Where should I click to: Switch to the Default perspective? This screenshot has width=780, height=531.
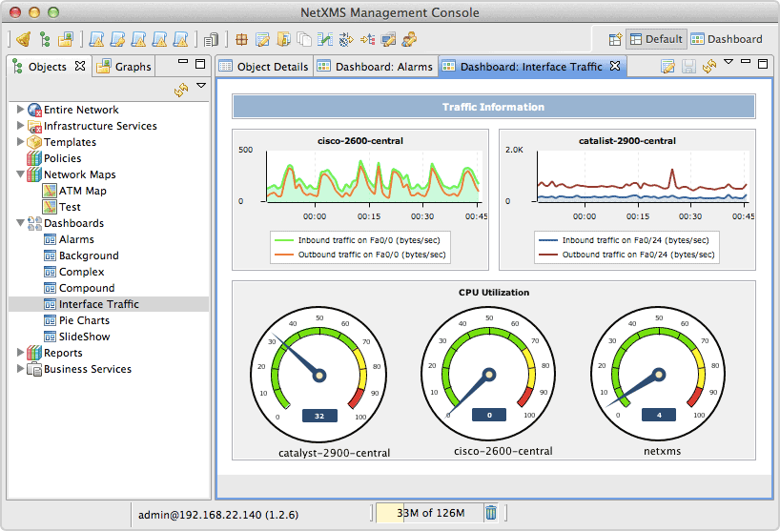656,39
